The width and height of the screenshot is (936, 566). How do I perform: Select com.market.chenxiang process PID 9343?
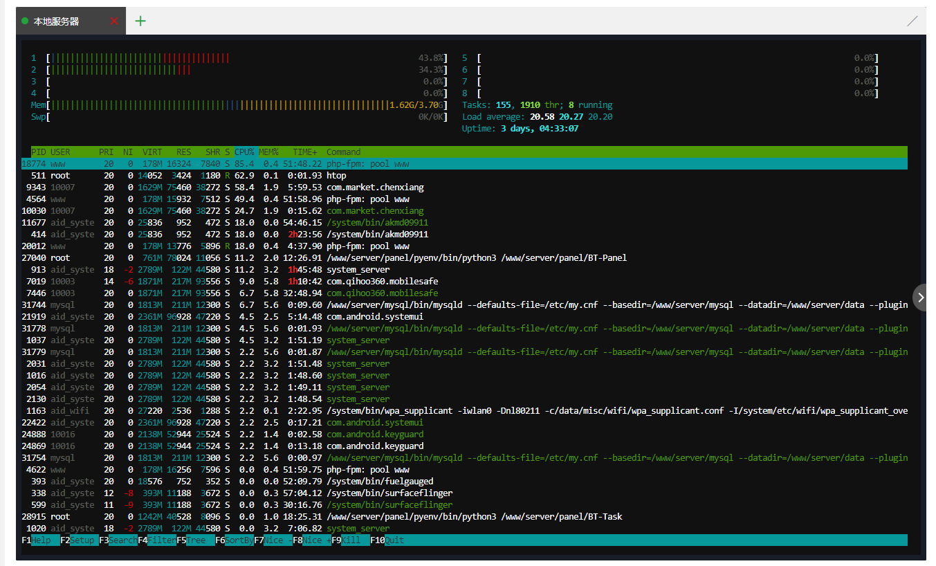[464, 188]
